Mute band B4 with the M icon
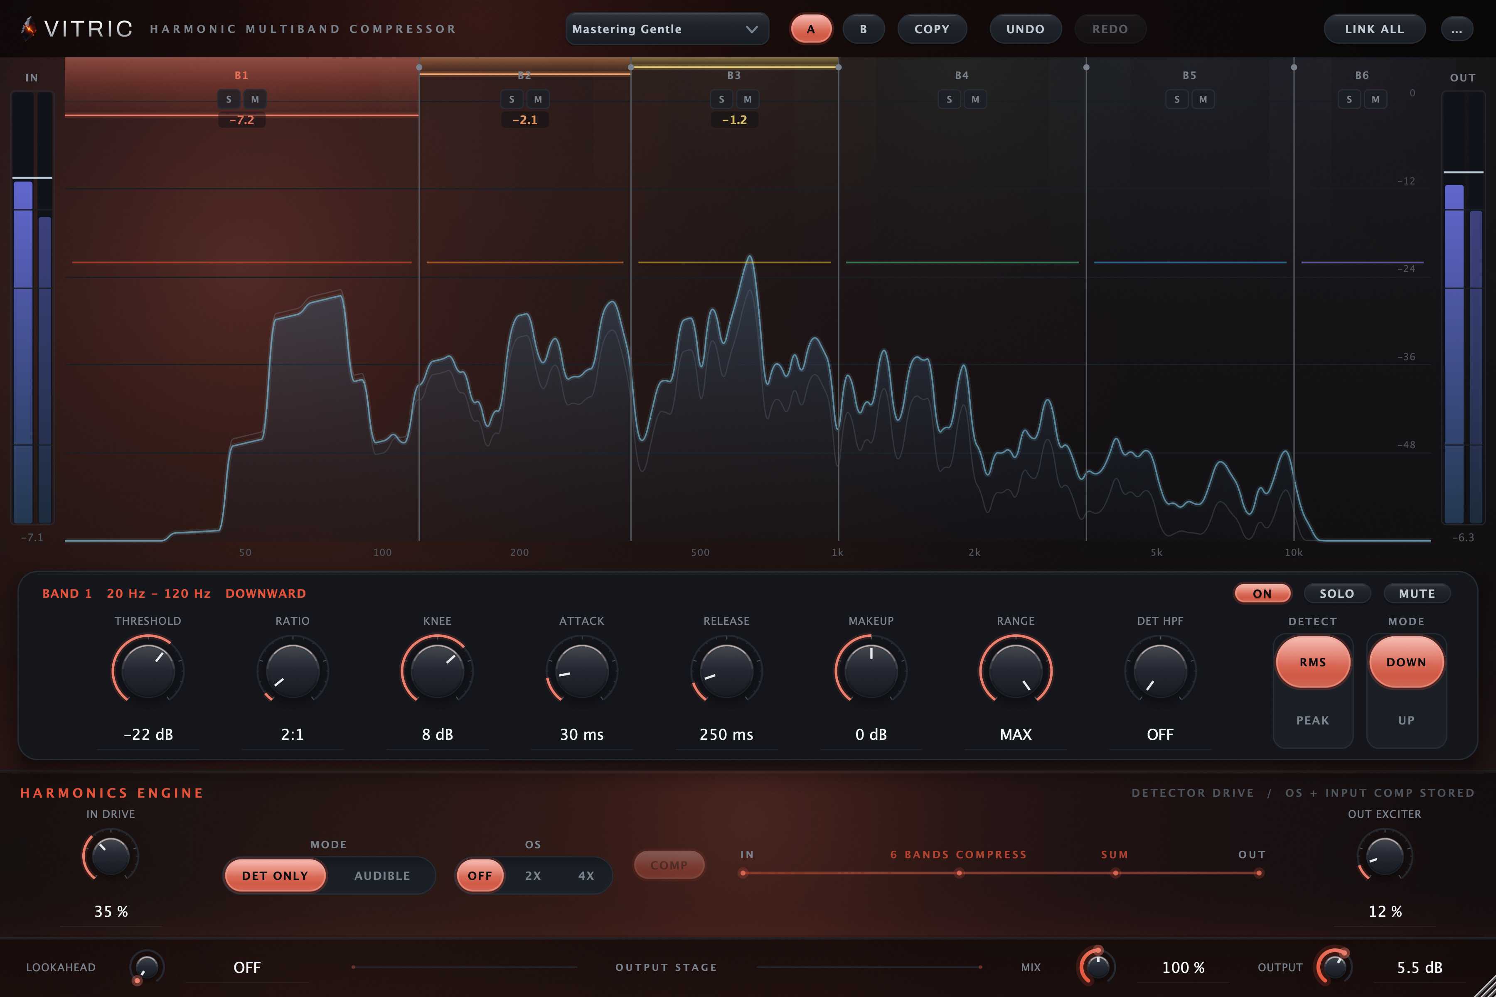Image resolution: width=1496 pixels, height=997 pixels. coord(975,99)
